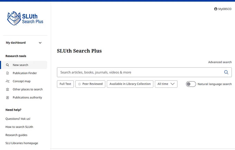Go to the SLU Libraries homepage
The width and height of the screenshot is (235, 150).
tap(22, 143)
